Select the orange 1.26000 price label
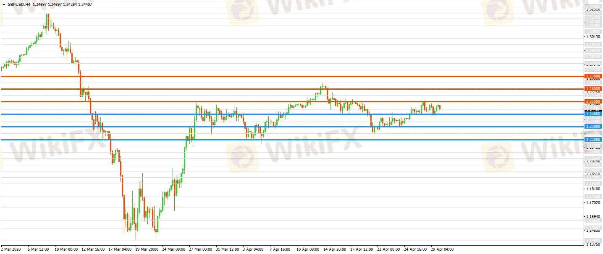Viewport: 603px width, 254px height. (593, 89)
